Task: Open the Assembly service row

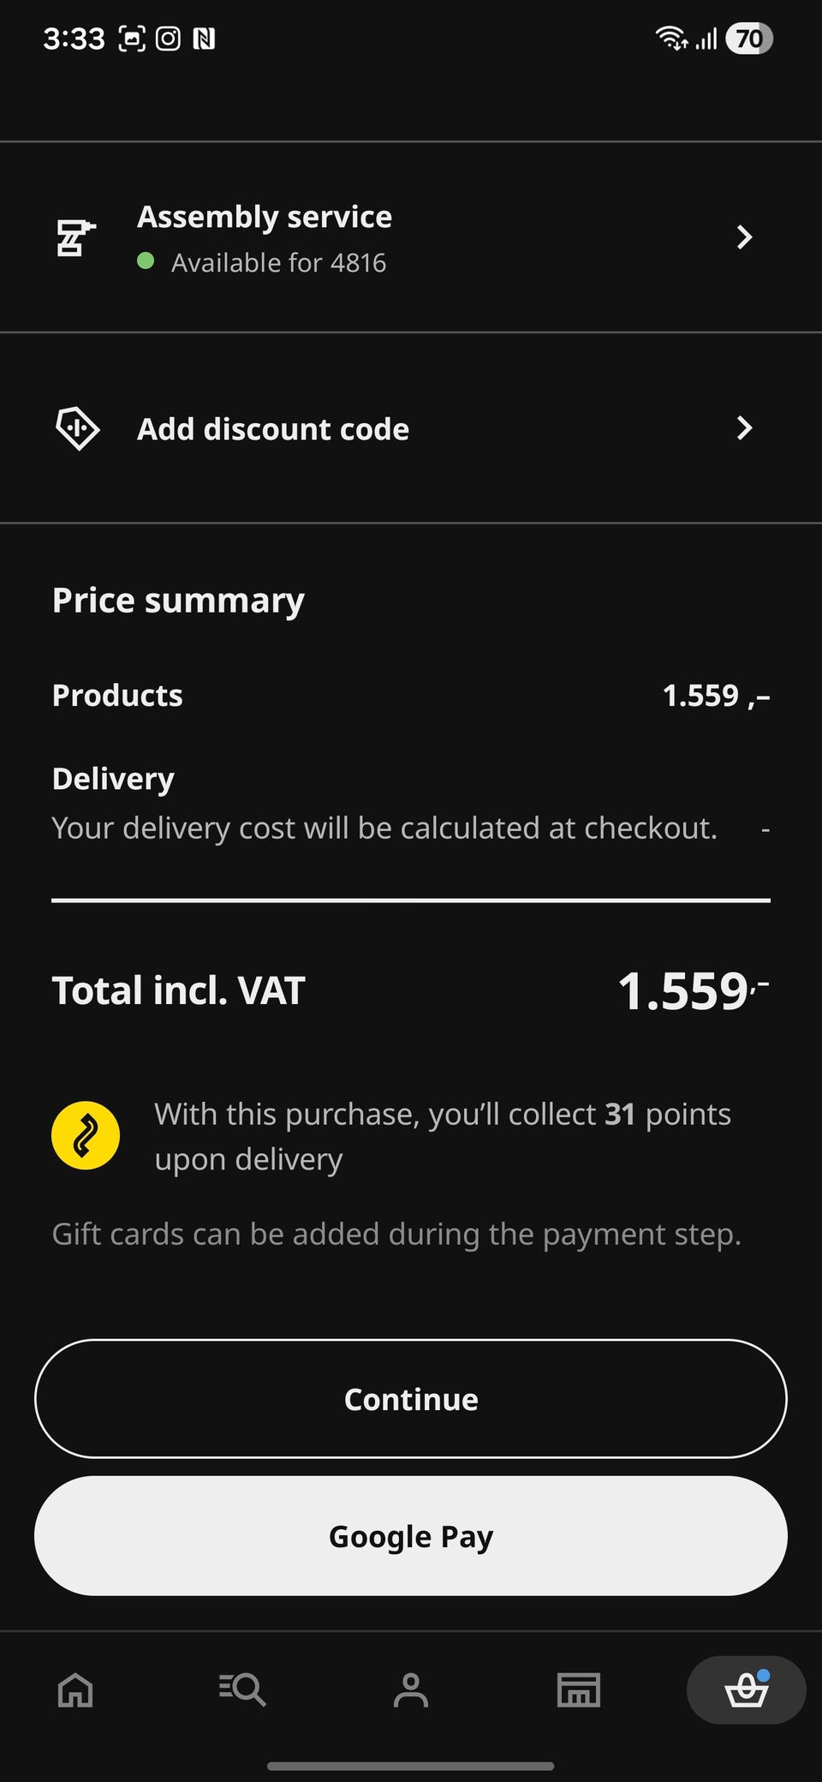Action: tap(411, 237)
